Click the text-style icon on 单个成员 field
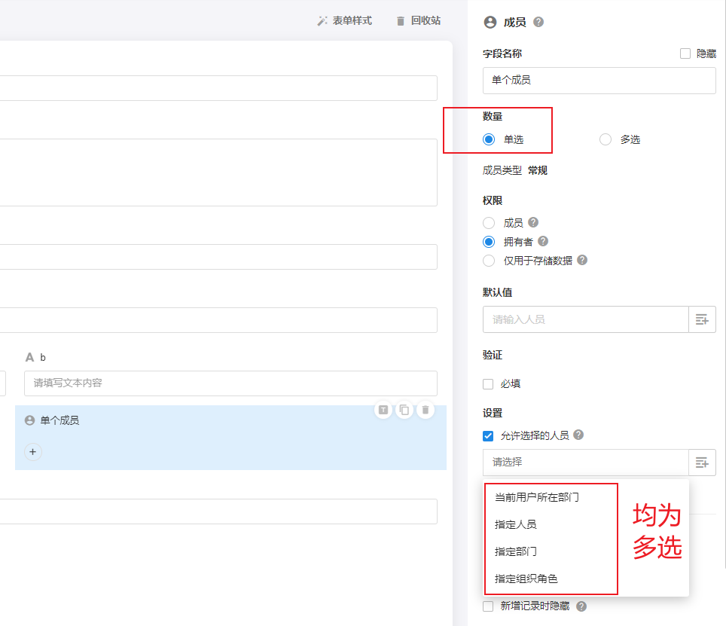The image size is (726, 626). pyautogui.click(x=383, y=410)
